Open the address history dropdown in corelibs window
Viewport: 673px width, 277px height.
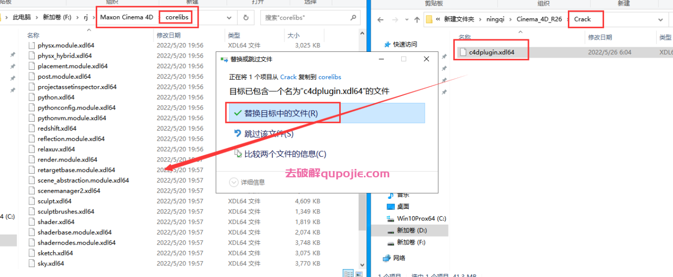pos(229,17)
